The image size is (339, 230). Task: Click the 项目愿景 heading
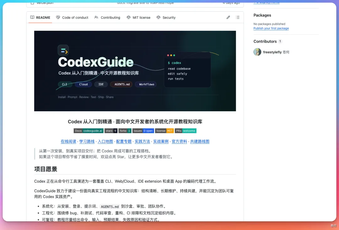[x=46, y=169]
